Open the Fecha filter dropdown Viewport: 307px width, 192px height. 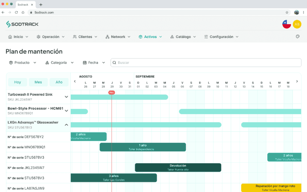click(x=94, y=62)
